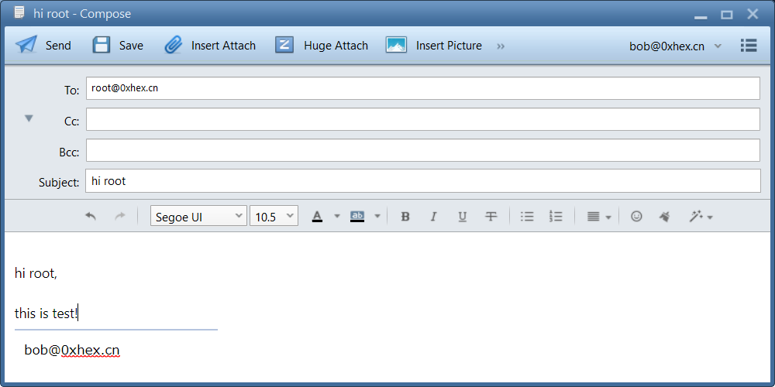The width and height of the screenshot is (775, 387).
Task: Click the Huge Attach icon
Action: [285, 45]
